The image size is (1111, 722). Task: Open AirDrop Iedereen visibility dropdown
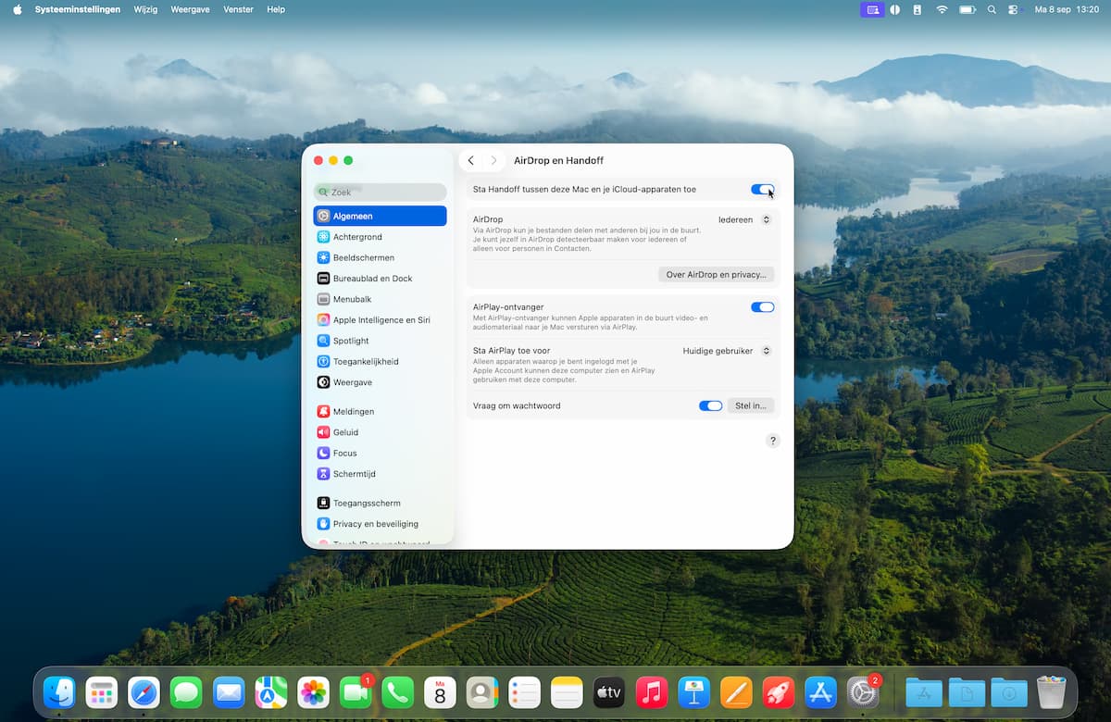point(745,219)
